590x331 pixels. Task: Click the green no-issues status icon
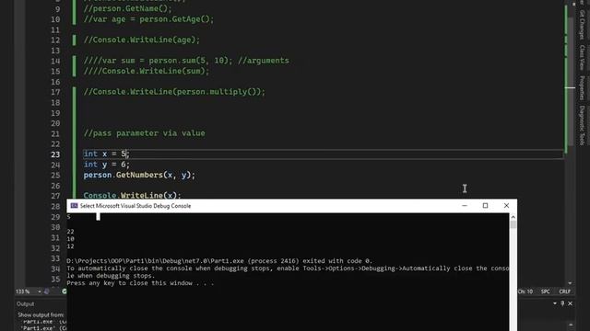click(x=65, y=291)
